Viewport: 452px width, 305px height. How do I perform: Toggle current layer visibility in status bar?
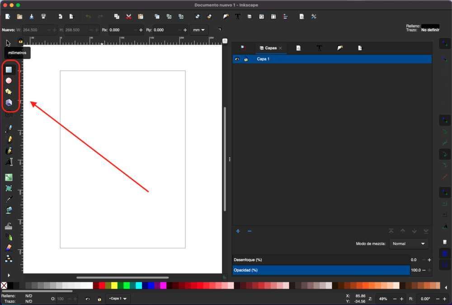tap(88, 299)
